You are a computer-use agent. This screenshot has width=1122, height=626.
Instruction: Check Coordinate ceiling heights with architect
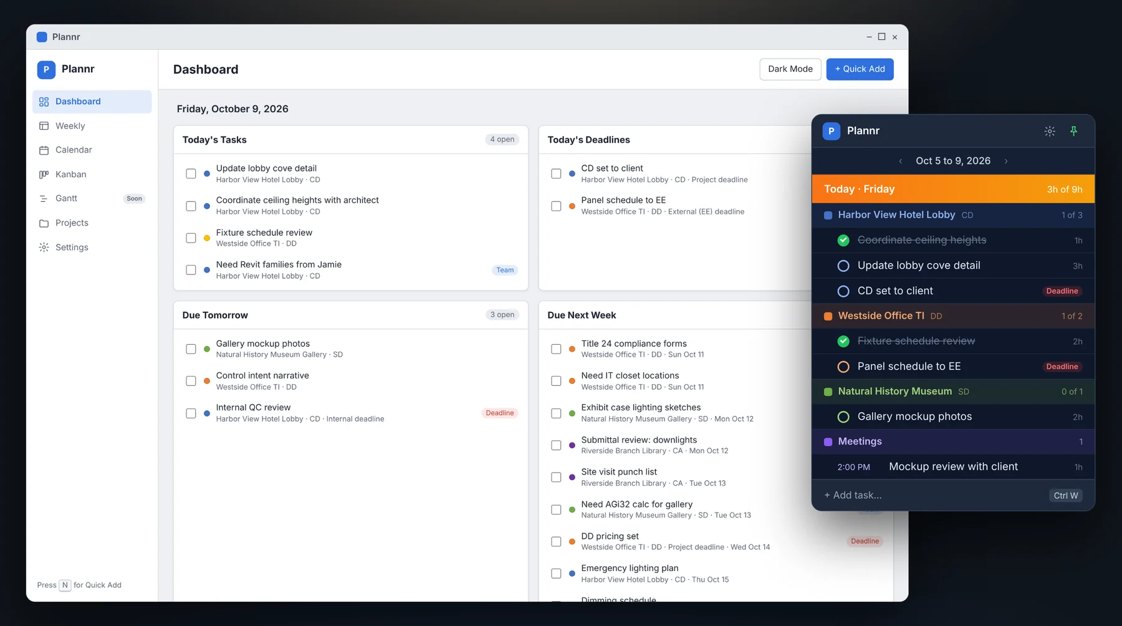191,206
